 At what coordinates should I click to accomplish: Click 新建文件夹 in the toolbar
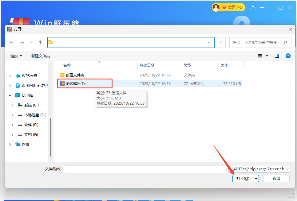[40, 56]
